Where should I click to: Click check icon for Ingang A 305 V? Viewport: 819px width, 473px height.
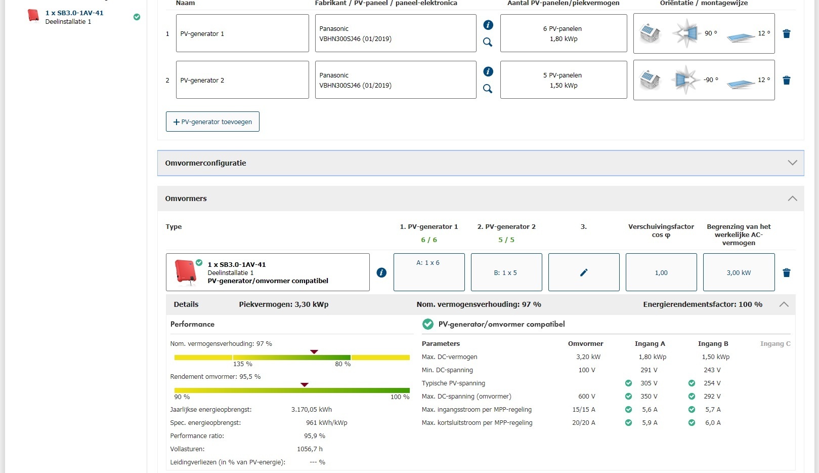628,383
